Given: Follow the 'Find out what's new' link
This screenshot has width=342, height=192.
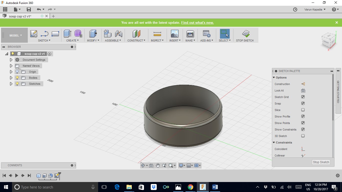Looking at the screenshot, I should 197,22.
